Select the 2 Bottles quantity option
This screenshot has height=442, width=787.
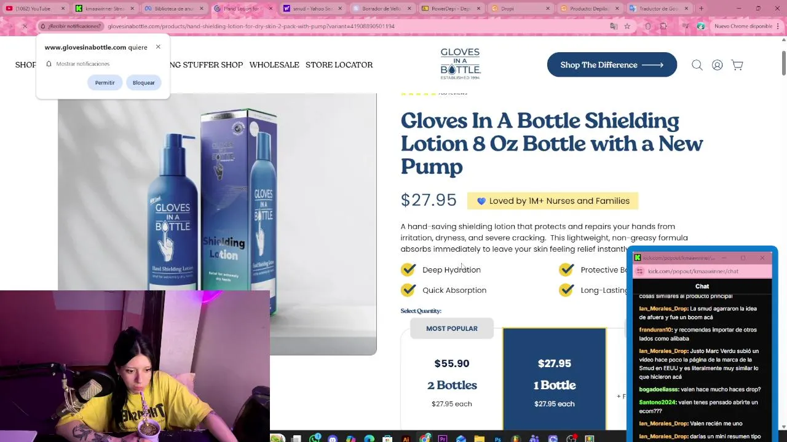click(x=452, y=374)
